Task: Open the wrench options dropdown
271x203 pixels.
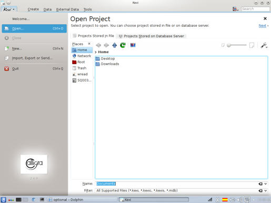Action: 264,45
